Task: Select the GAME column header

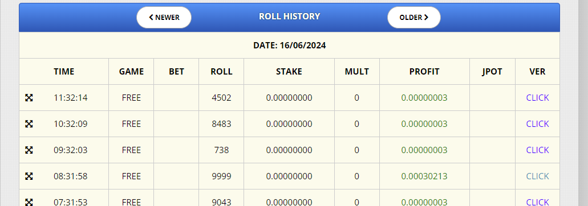Action: 131,71
